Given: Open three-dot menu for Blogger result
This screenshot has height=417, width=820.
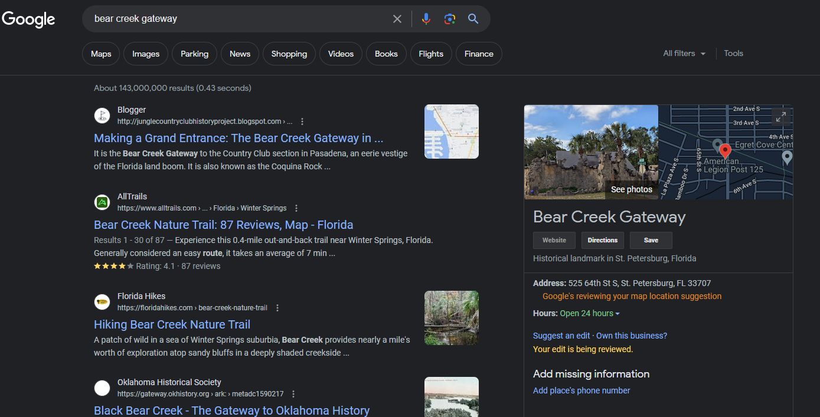Looking at the screenshot, I should [x=302, y=122].
